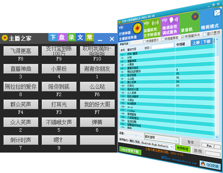Play the 直播神曲 sound button

(21, 69)
